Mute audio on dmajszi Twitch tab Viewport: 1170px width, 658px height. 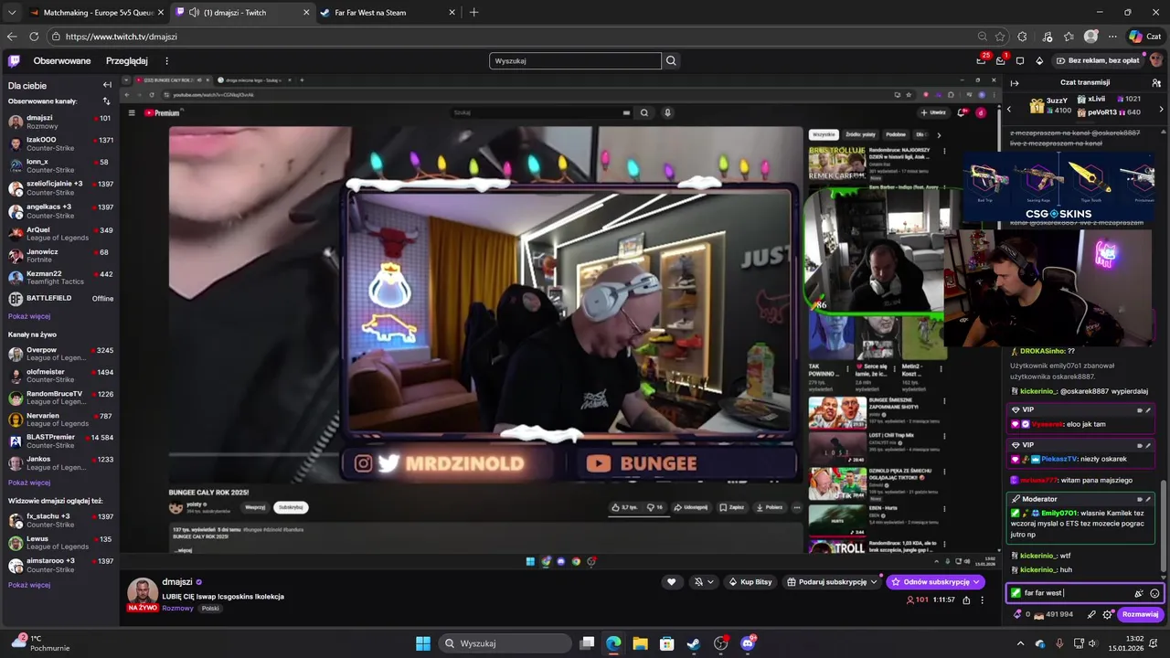coord(193,13)
